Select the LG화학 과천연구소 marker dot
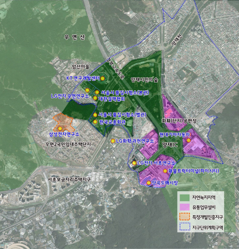Screen dimensions: 239x249 pos(113,141)
